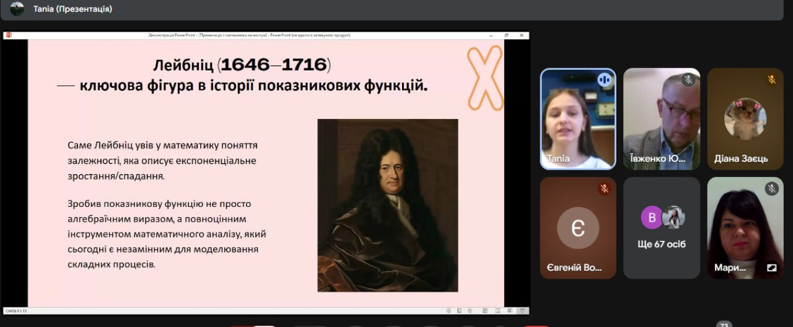Restore down the PowerPoint window
Viewport: 793px width, 327px height.
pyautogui.click(x=506, y=35)
